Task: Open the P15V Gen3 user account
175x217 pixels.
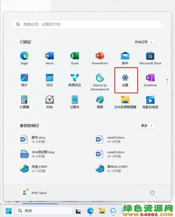Action: (34, 193)
